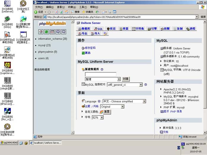Open the 导出 tab
Viewport: 207px width, 155px height.
coord(83,34)
